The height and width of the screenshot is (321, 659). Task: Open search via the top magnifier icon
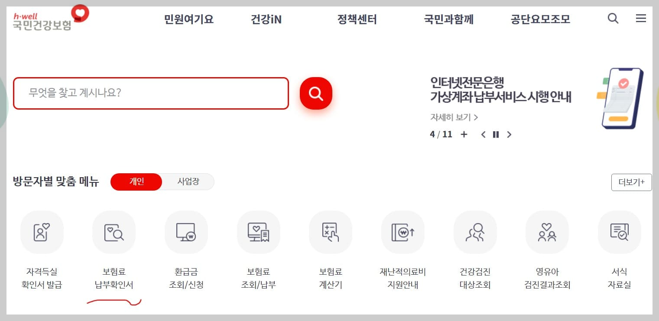click(613, 19)
